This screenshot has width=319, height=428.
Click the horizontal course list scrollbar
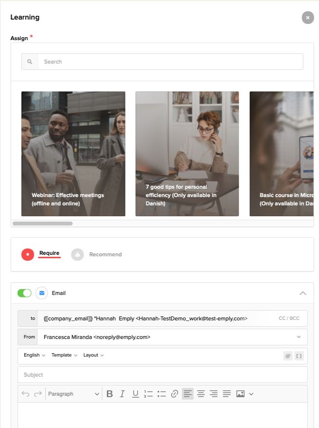[x=42, y=224]
